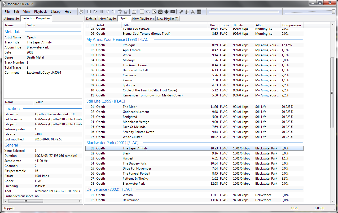Open the Playback menu
Image resolution: width=338 pixels, height=213 pixels.
click(x=40, y=12)
